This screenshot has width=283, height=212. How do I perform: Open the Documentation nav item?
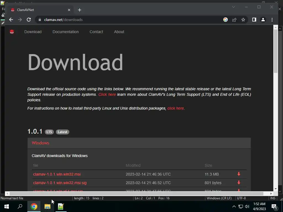(x=65, y=32)
